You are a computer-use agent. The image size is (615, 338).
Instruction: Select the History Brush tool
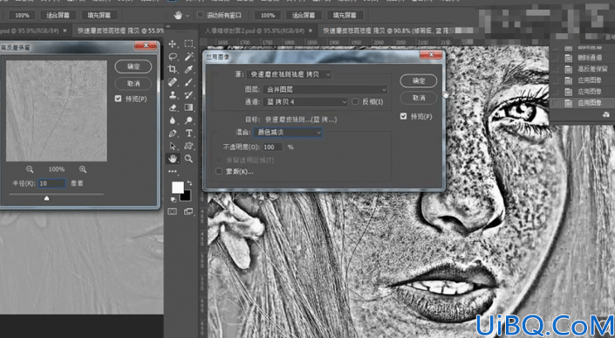(188, 95)
